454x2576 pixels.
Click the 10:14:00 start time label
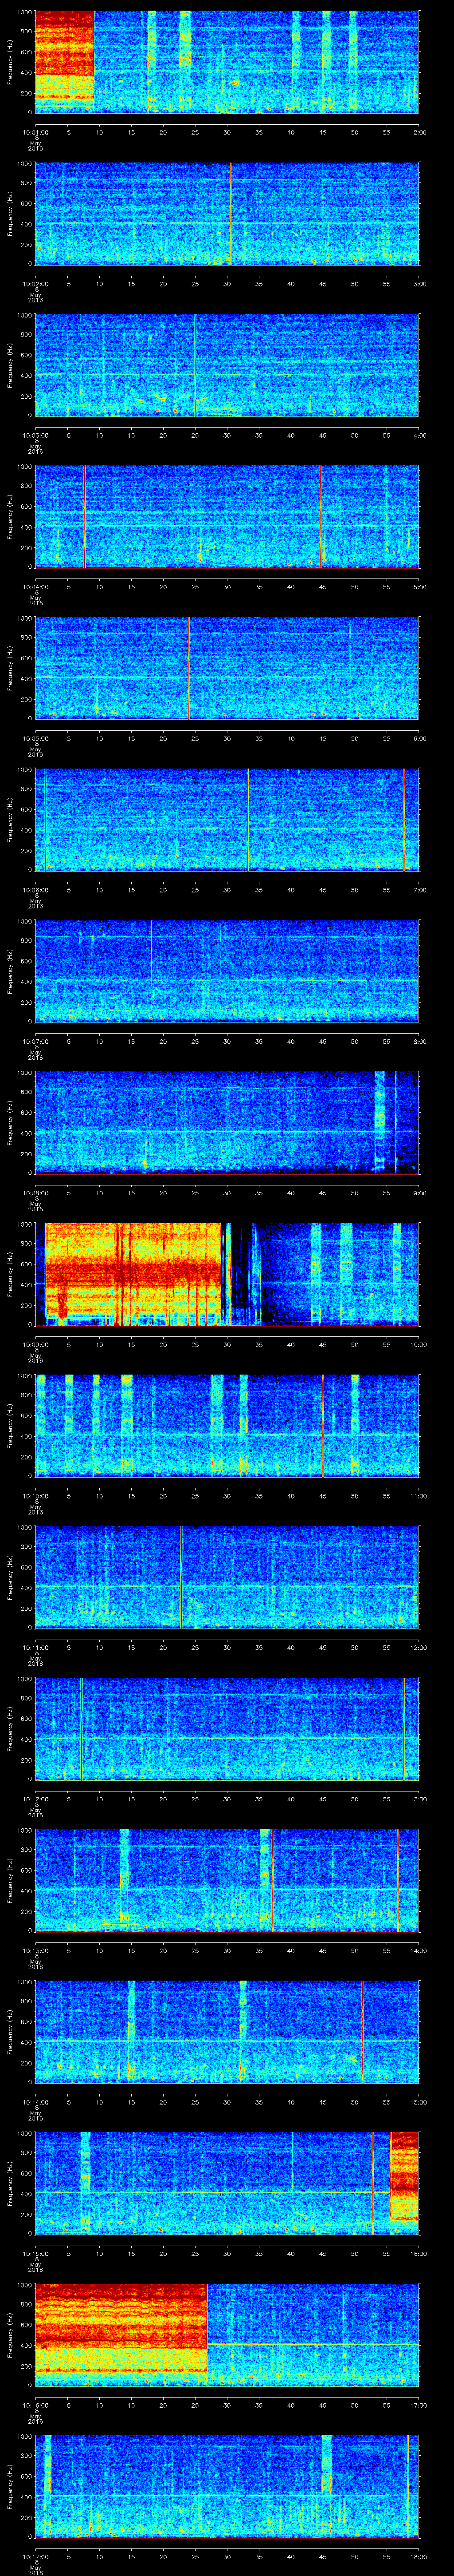35,2102
